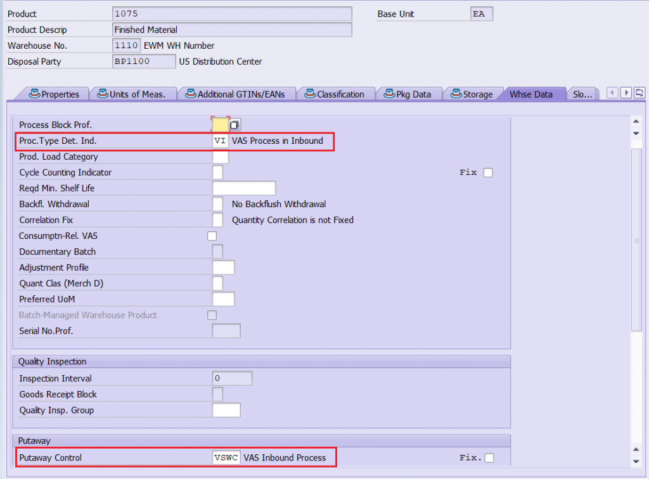The width and height of the screenshot is (649, 479).
Task: Click the Disposal Party field BP1100
Action: 144,61
